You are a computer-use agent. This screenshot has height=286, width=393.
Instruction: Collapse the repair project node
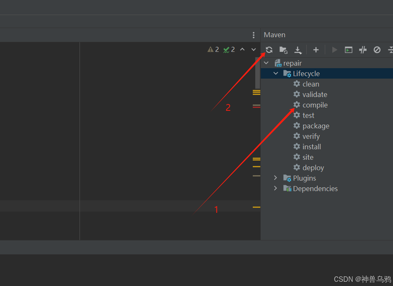tap(266, 63)
